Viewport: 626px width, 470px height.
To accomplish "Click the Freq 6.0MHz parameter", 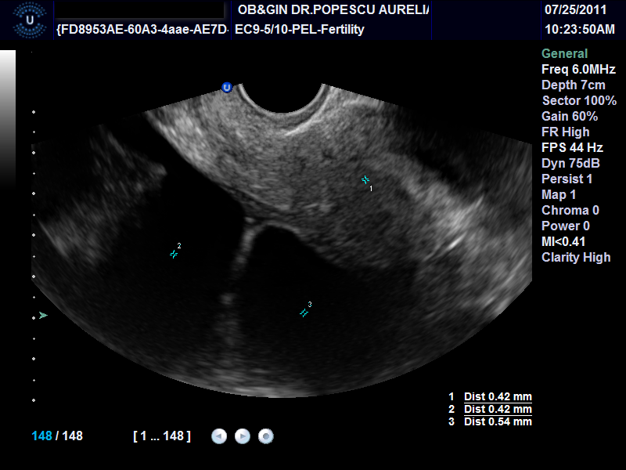I will 578,69.
